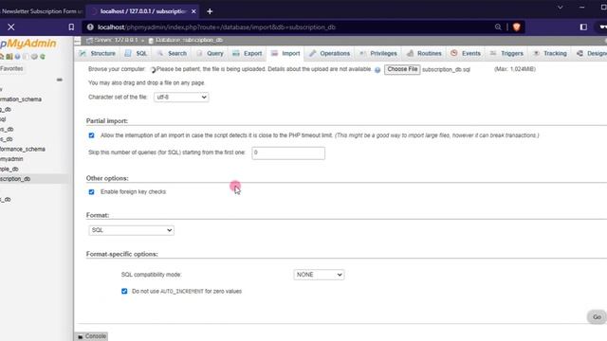
Task: Click the browser address bar URL
Action: [217, 27]
